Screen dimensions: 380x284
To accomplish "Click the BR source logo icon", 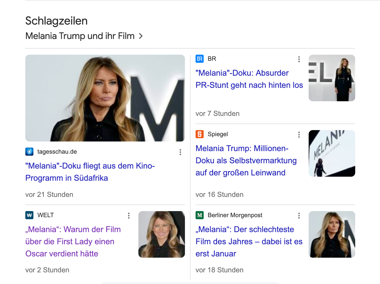I will pyautogui.click(x=200, y=59).
